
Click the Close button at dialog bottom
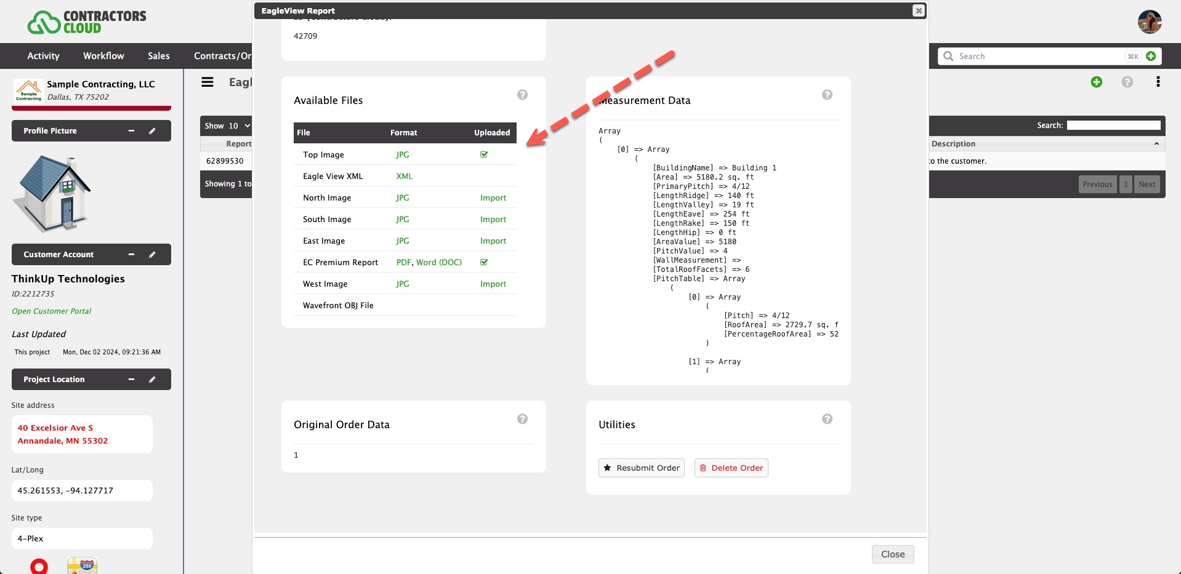[892, 554]
